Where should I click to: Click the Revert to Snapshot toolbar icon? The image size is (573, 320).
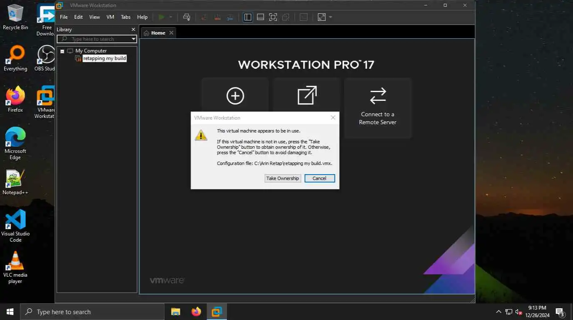(x=217, y=17)
